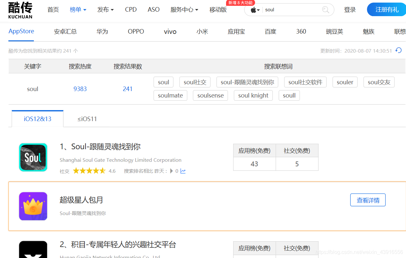Screen dimensions: 406x258
Task: Click the 'soul社交' suggestion tag
Action: point(195,82)
